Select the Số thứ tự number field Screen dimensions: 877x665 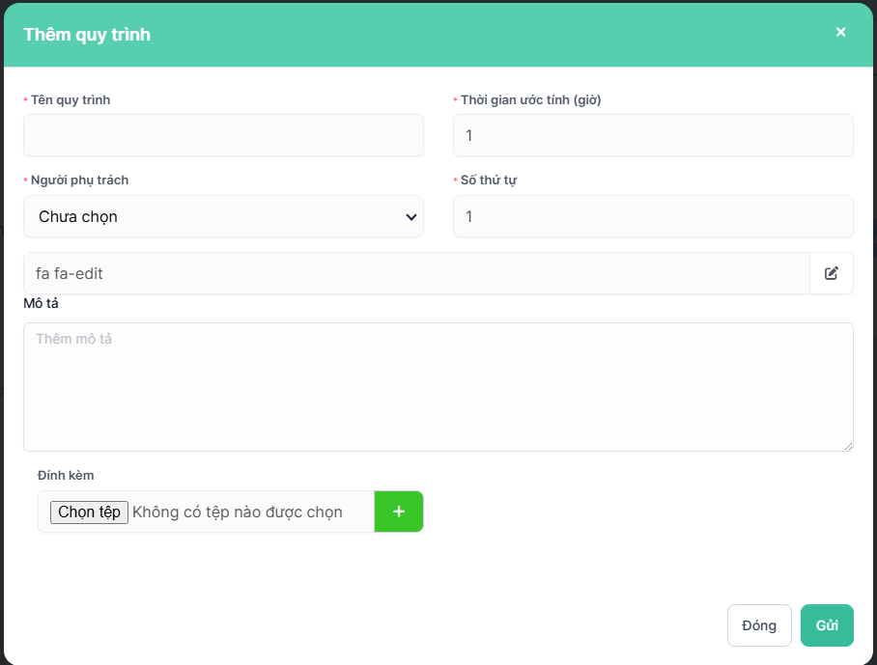[x=653, y=217]
